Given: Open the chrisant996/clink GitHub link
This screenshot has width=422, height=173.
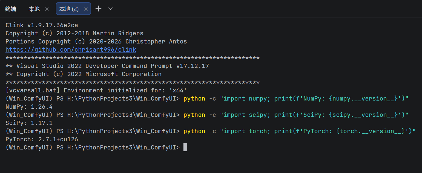Looking at the screenshot, I should (x=71, y=50).
